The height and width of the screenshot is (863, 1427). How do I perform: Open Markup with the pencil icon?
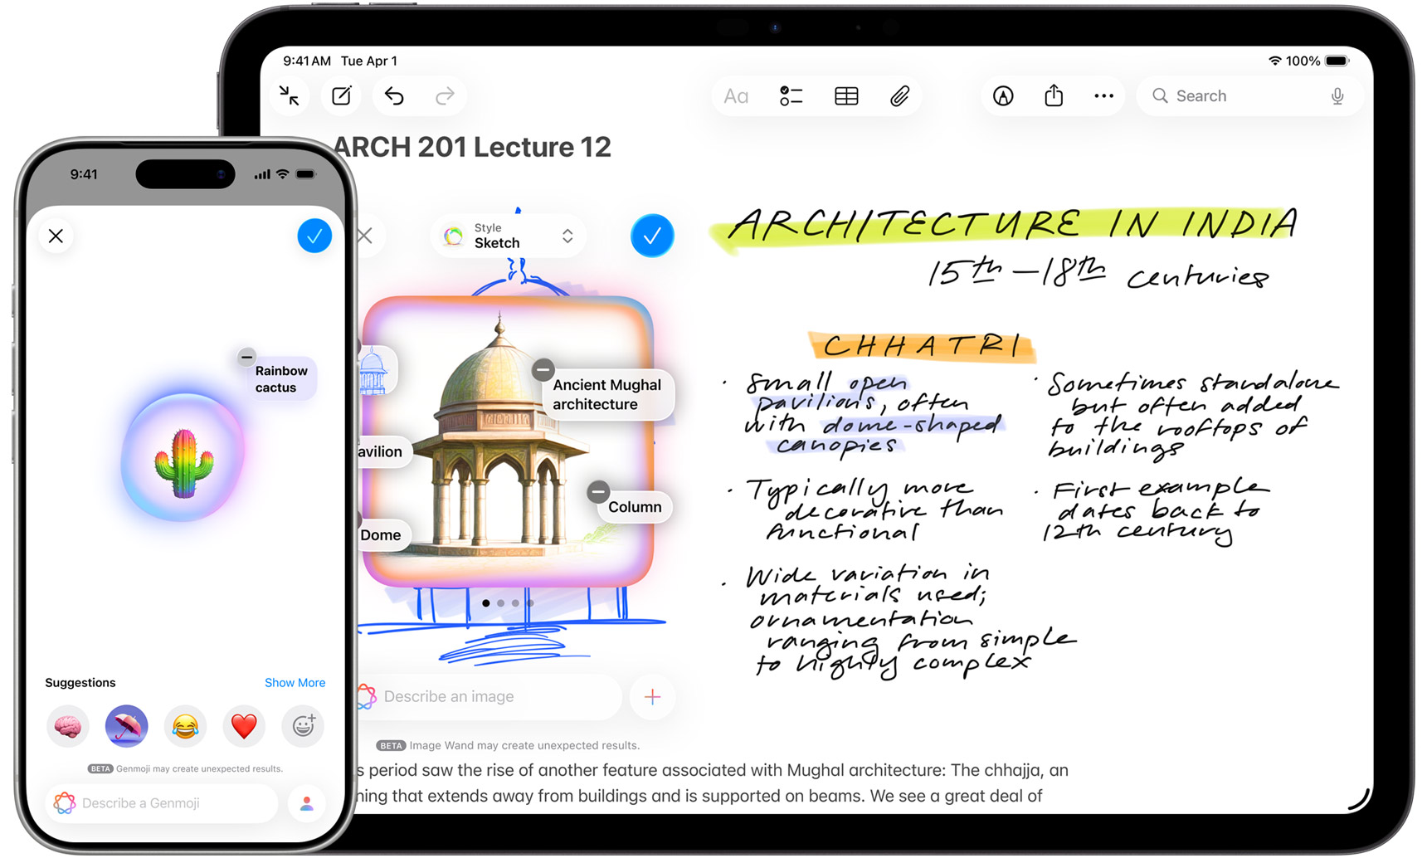tap(1002, 95)
